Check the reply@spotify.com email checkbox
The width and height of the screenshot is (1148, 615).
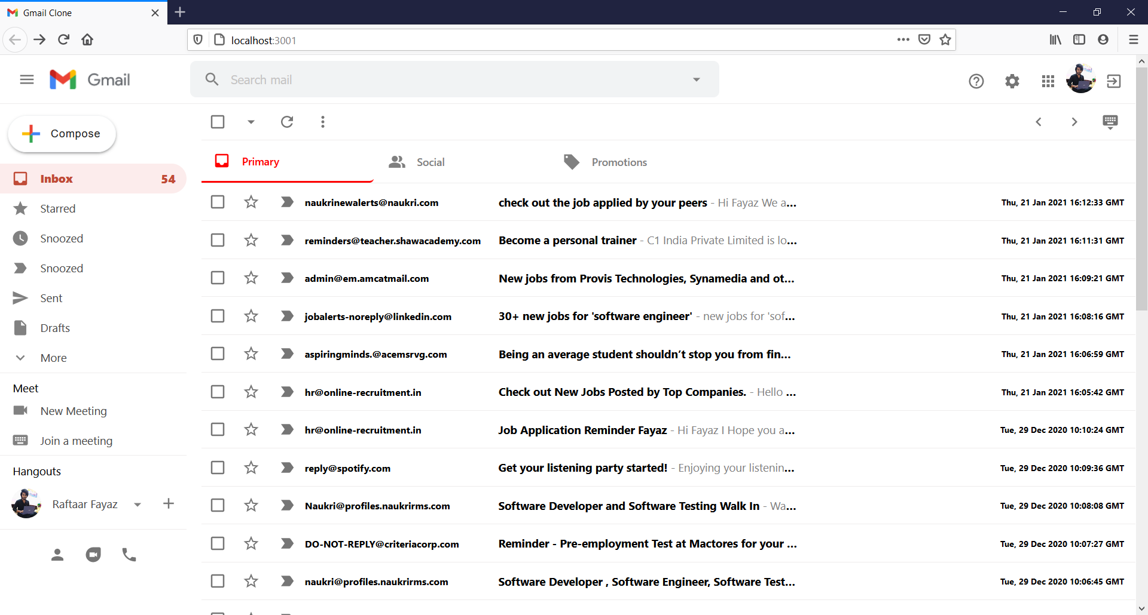[218, 468]
